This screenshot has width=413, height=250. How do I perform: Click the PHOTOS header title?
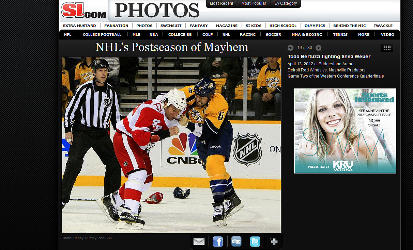pos(157,11)
